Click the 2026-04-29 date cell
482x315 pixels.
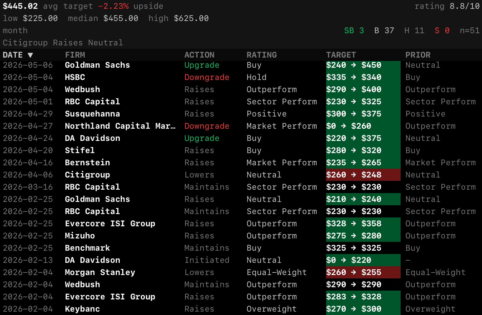(28, 114)
